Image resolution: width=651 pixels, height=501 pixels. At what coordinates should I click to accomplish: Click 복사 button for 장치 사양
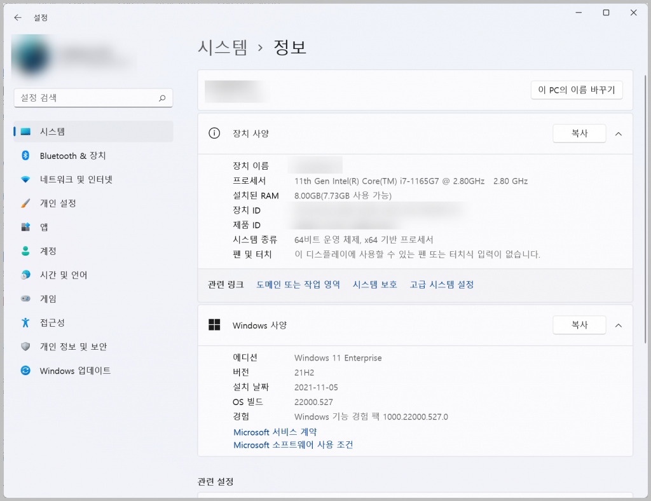[x=579, y=134]
